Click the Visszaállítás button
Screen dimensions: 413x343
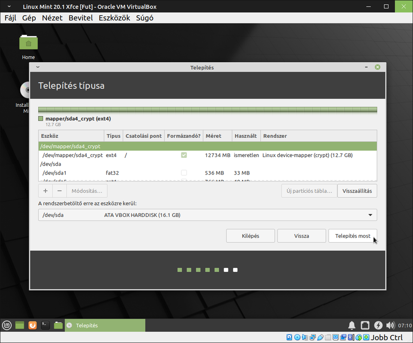tap(357, 191)
